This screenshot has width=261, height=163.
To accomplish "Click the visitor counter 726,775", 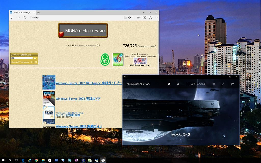I will pyautogui.click(x=130, y=46).
